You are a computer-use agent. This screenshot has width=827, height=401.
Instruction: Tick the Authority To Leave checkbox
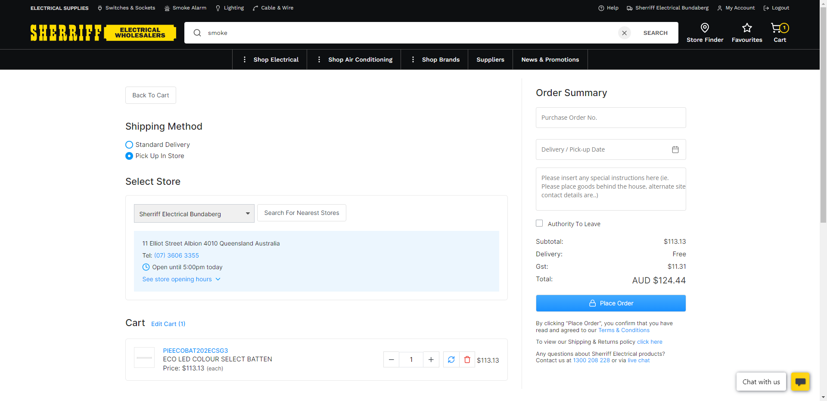pyautogui.click(x=539, y=223)
